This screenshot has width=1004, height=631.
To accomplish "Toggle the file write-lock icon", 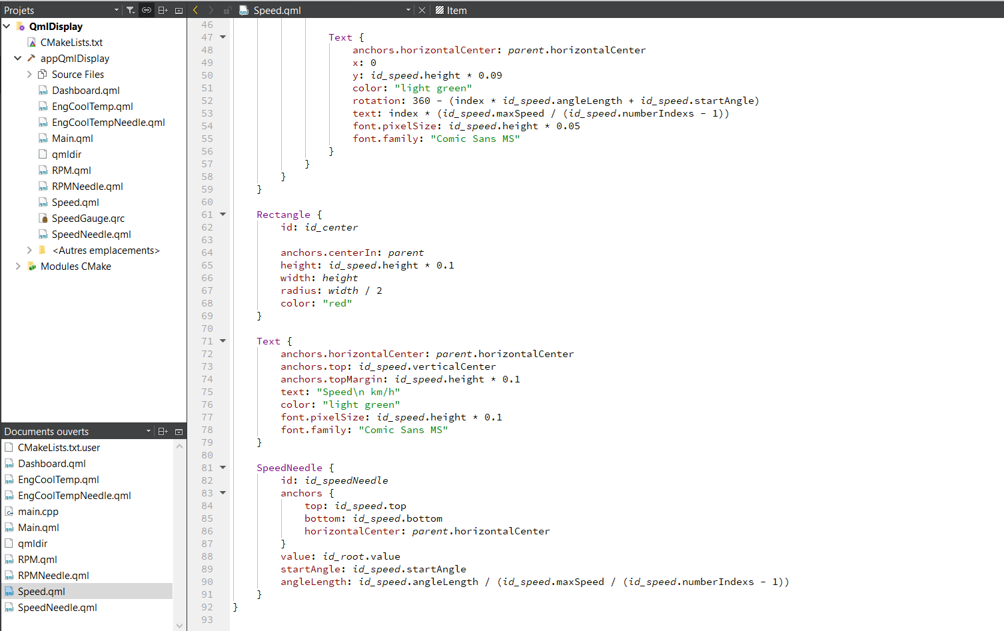I will (227, 10).
